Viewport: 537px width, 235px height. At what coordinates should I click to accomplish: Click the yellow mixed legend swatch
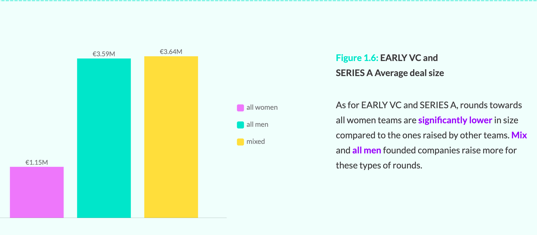tap(240, 142)
